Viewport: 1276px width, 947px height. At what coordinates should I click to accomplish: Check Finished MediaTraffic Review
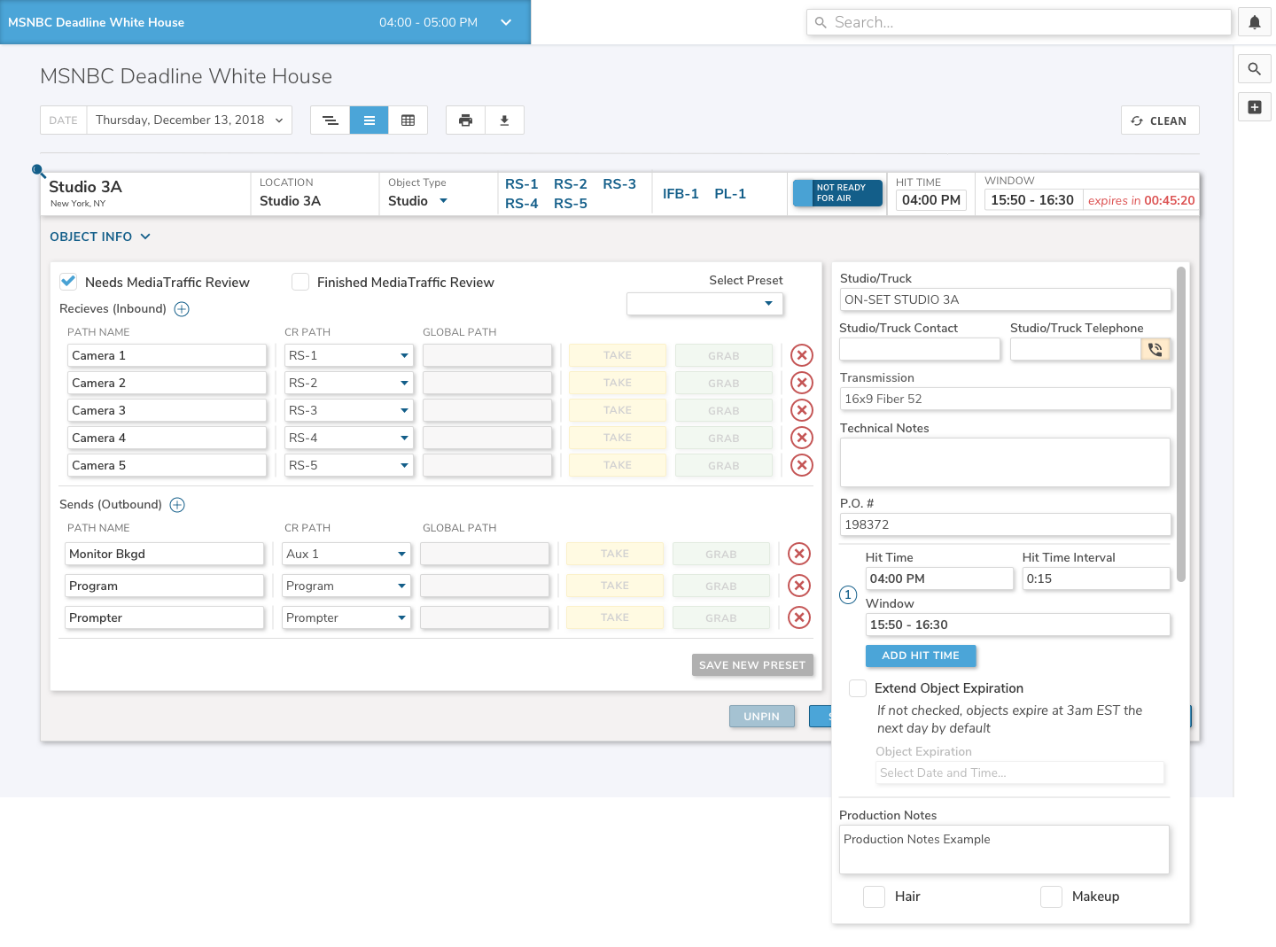300,282
